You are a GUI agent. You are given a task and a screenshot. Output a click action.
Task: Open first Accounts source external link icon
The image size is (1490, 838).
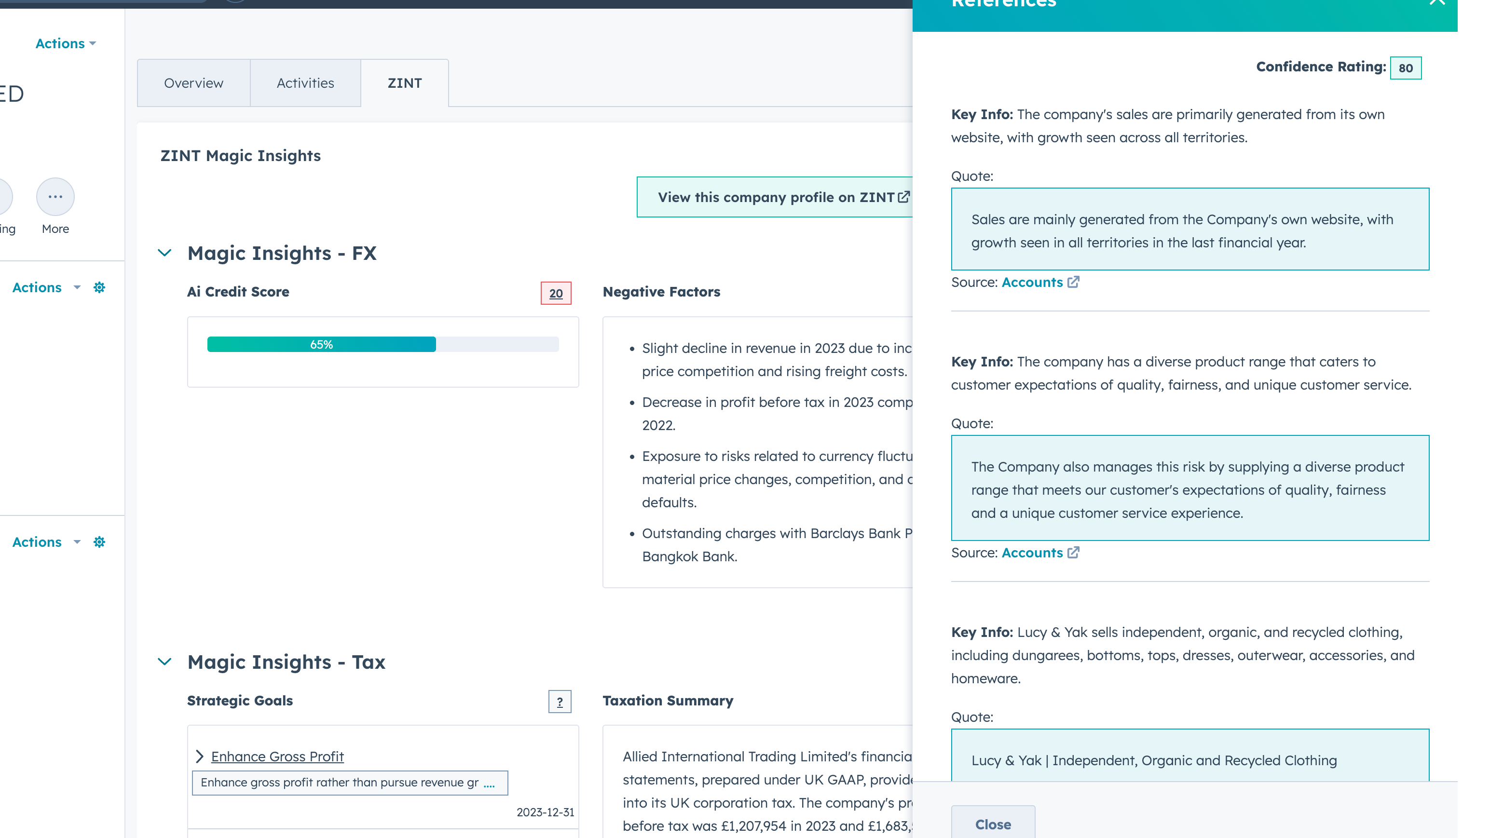1074,282
